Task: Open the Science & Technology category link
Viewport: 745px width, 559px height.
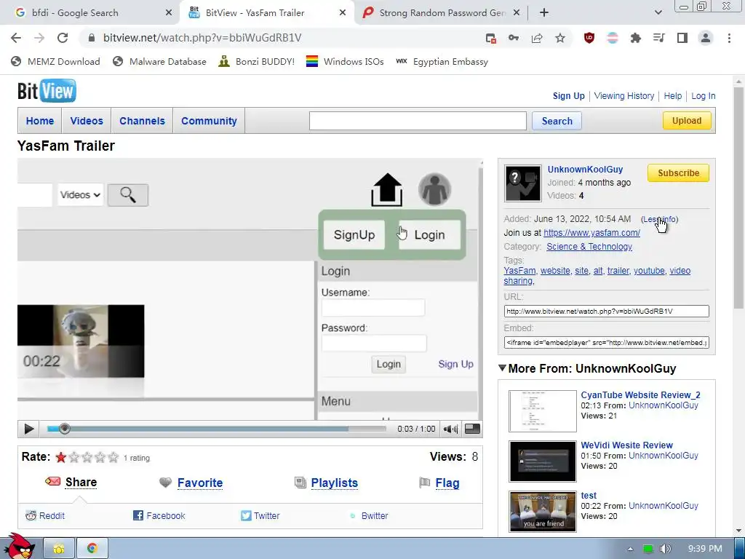Action: [x=589, y=247]
